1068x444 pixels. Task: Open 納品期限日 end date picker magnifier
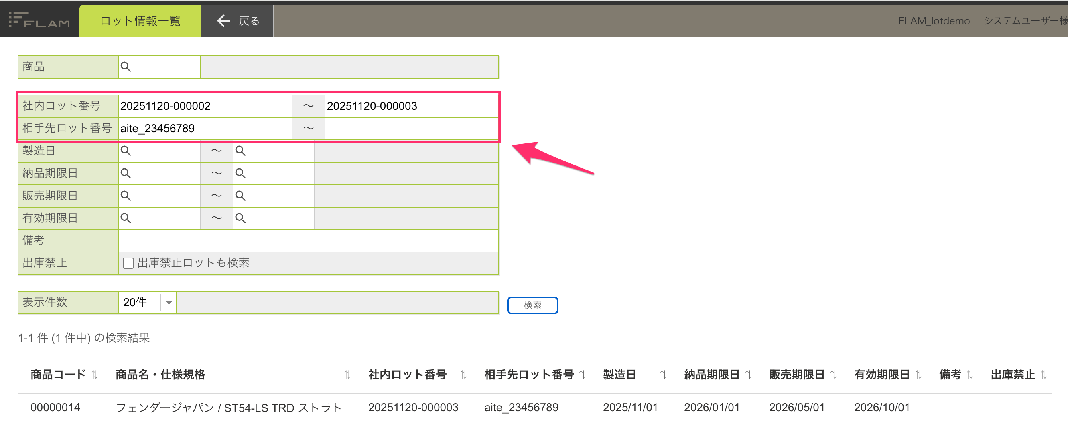click(240, 173)
